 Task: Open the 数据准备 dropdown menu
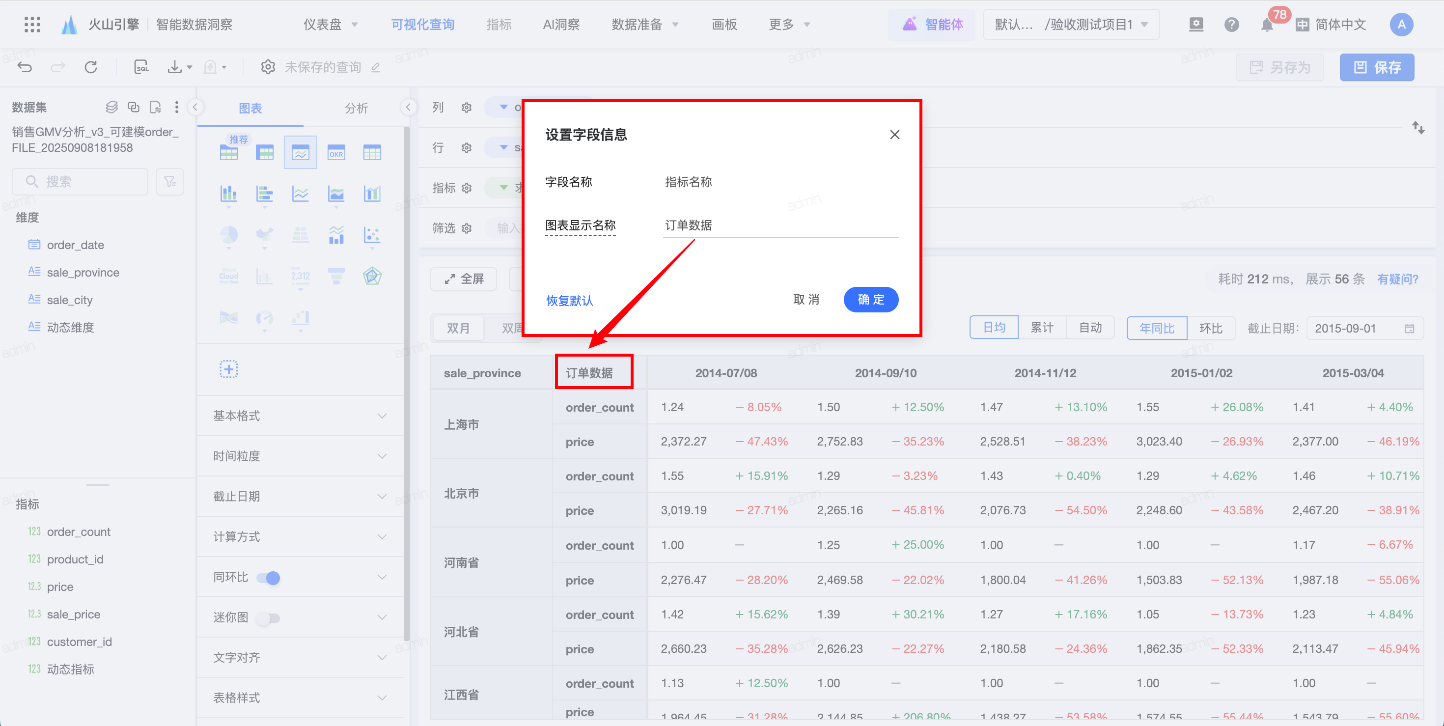coord(644,25)
